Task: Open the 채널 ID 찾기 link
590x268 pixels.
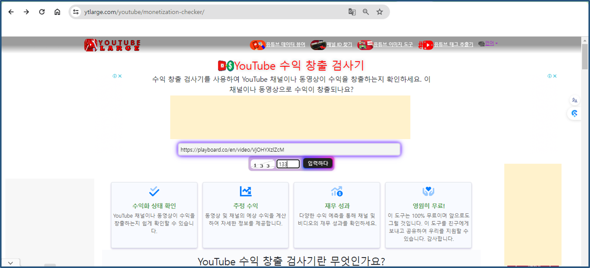Action: [339, 45]
